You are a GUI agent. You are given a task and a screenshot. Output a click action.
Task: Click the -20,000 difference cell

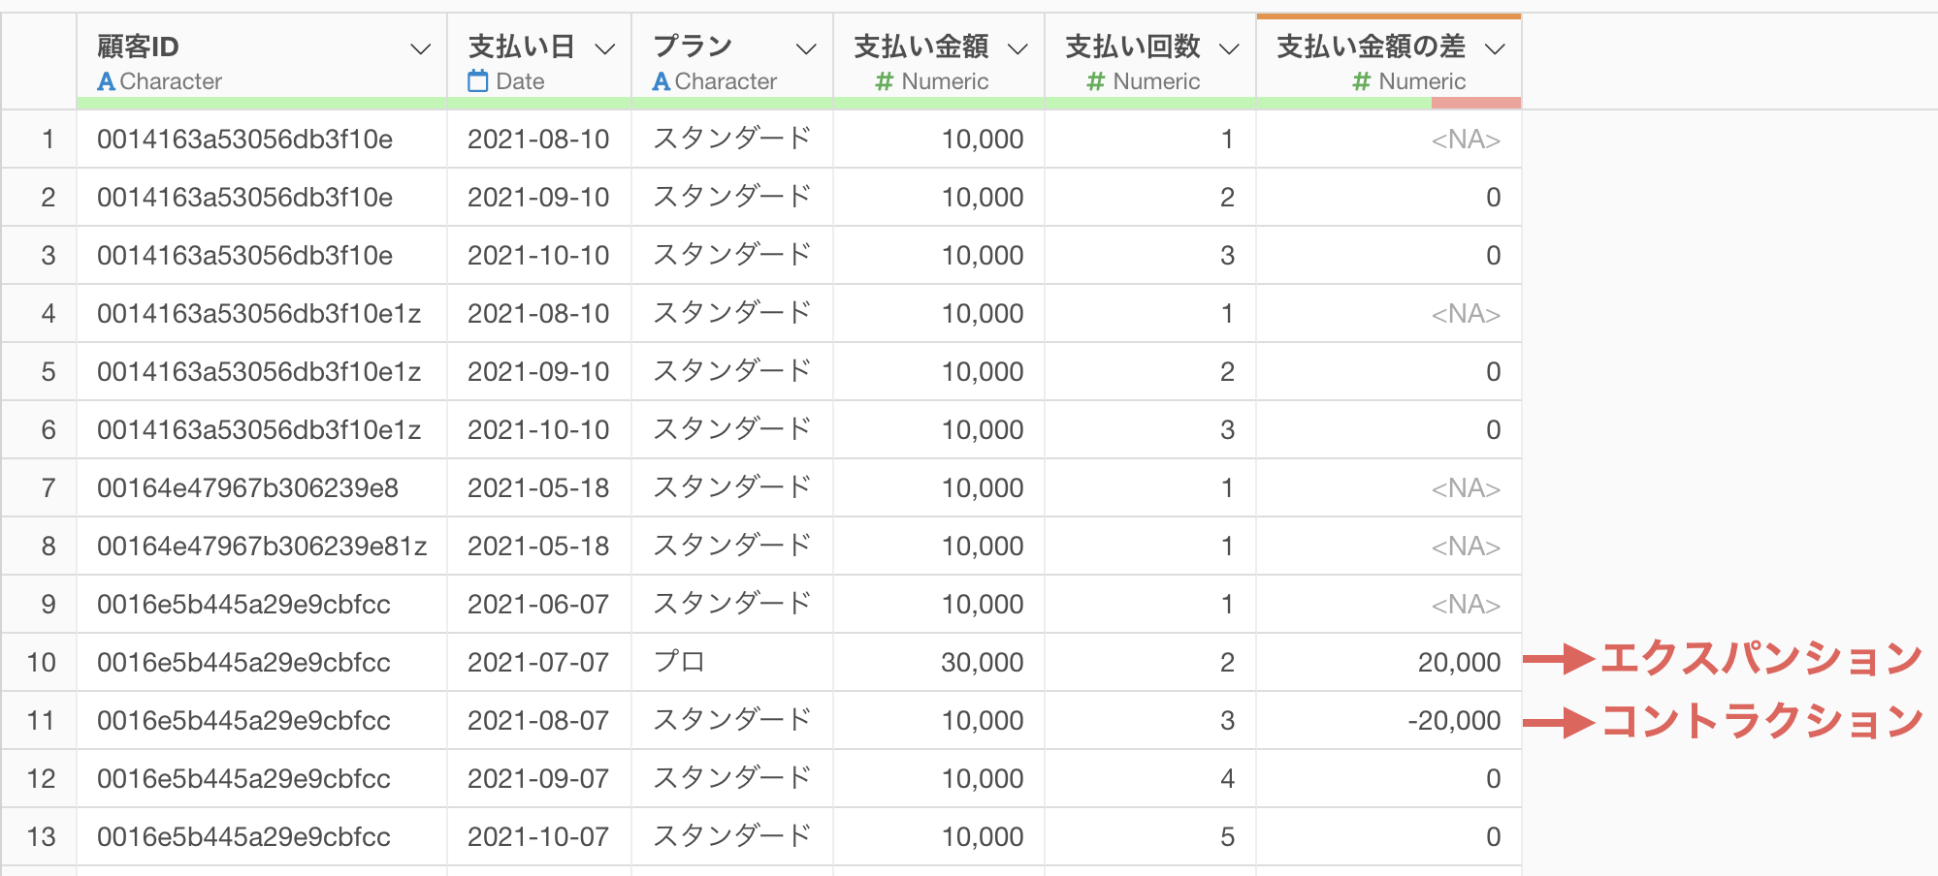pyautogui.click(x=1453, y=721)
